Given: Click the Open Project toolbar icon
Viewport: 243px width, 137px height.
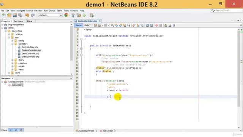Looking at the screenshot, I should [15, 15].
